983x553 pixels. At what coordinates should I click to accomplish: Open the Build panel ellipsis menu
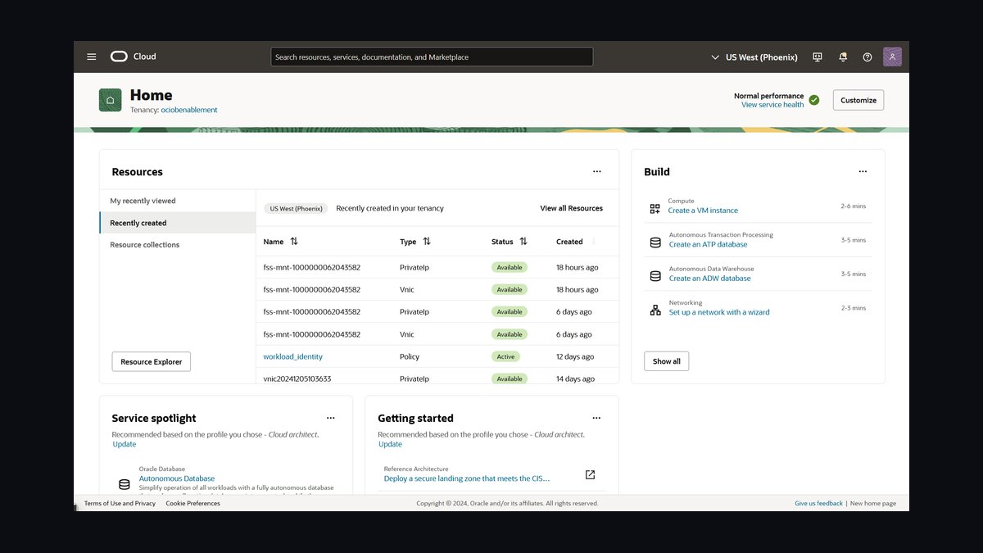(x=863, y=171)
